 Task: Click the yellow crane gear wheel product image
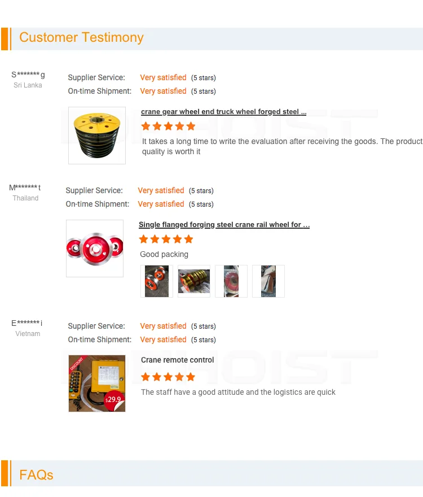point(97,136)
